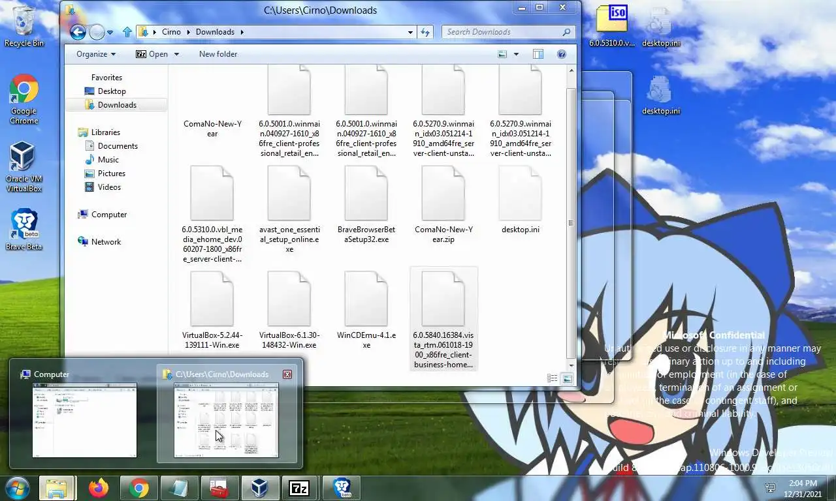Image resolution: width=836 pixels, height=501 pixels.
Task: Expand the address bar history dropdown
Action: (x=410, y=32)
